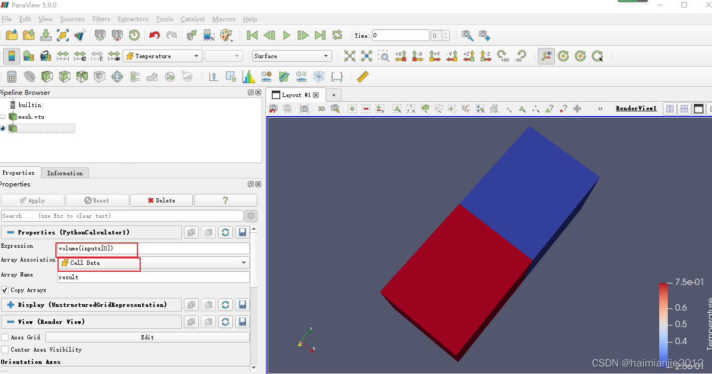
Task: Click the Connect to server icon
Action: click(100, 35)
